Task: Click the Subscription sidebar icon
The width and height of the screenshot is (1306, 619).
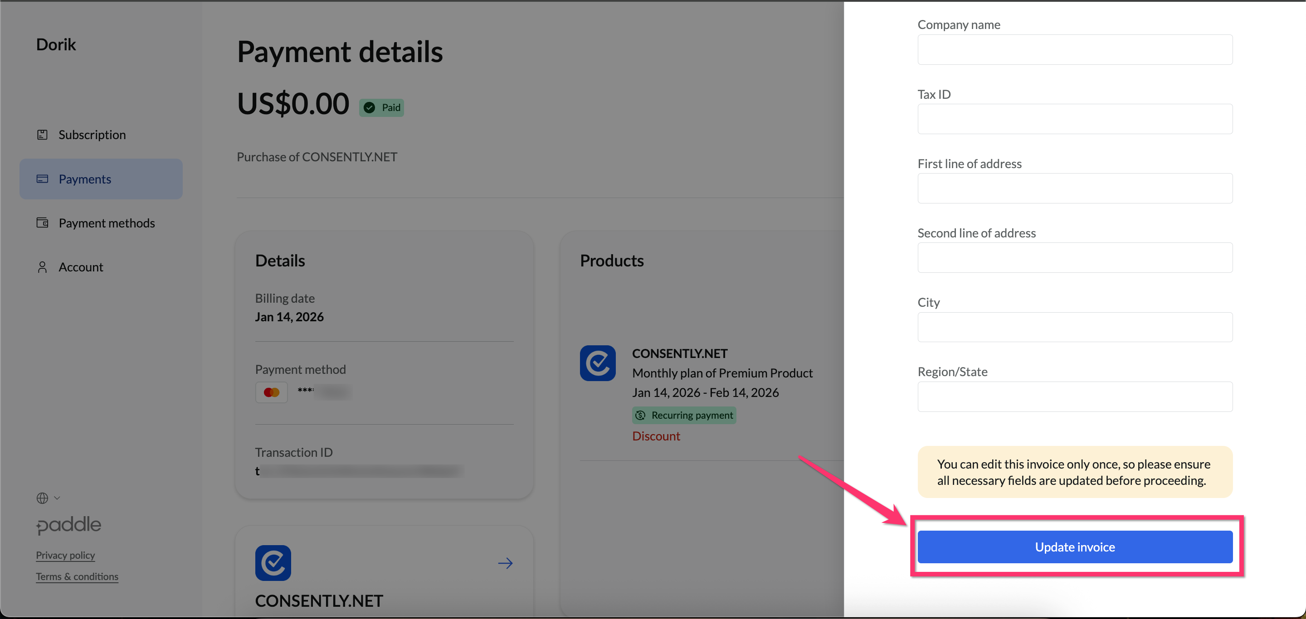Action: point(42,135)
